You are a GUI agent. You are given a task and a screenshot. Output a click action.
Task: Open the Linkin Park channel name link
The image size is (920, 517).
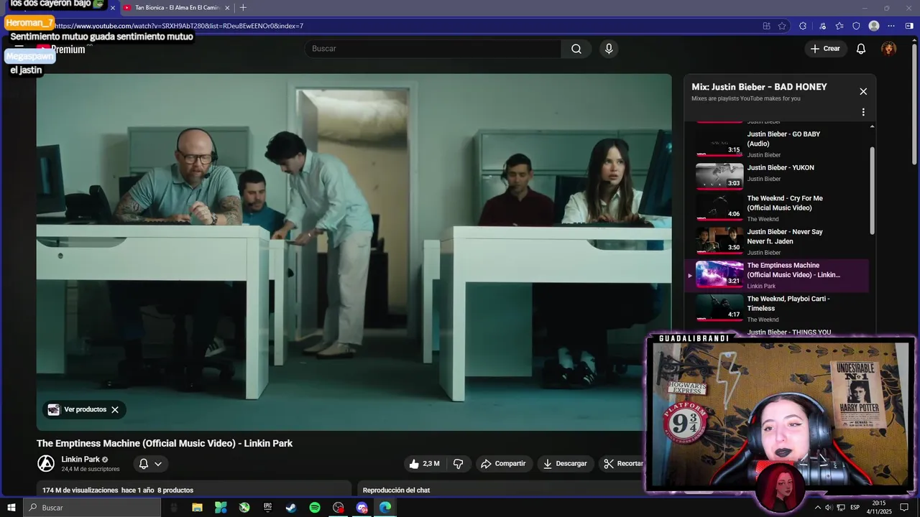pos(80,460)
